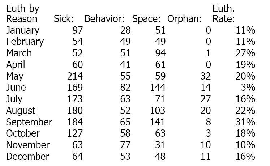The height and width of the screenshot is (166, 270).
Task: Click the December row label
Action: [x=27, y=157]
